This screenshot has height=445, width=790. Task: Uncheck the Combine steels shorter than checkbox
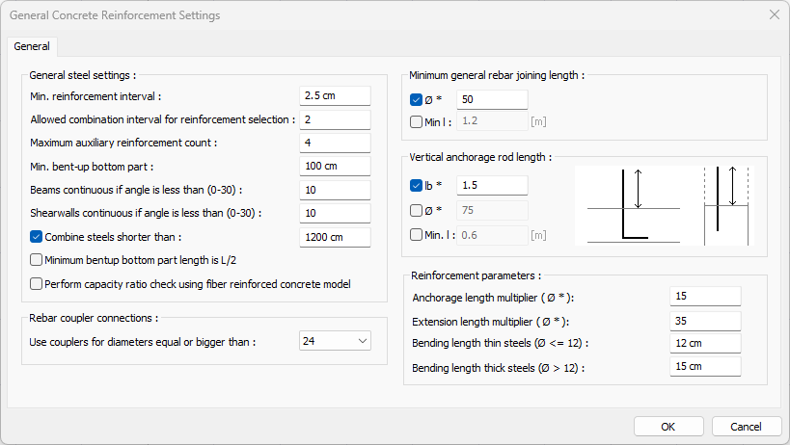(x=37, y=237)
